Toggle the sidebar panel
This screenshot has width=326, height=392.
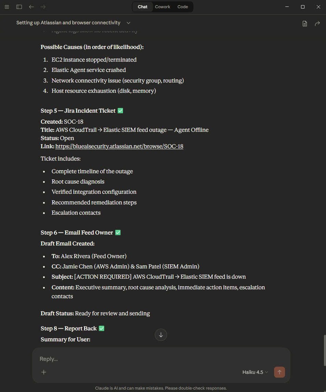point(19,7)
